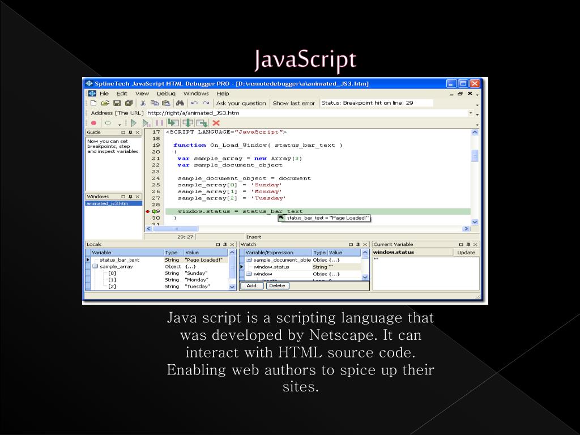Pin the Guide panel

130,133
